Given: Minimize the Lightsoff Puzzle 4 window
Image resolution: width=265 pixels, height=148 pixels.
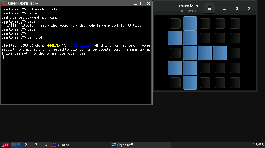Looking at the screenshot, I should [x=224, y=8].
